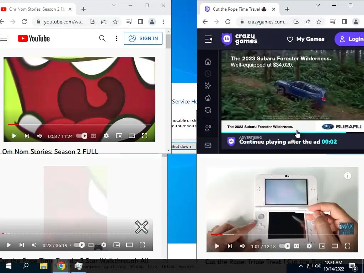Open side panel icon in YouTube window toolbar
Viewport: 364px width, 273px height.
tap(141, 22)
